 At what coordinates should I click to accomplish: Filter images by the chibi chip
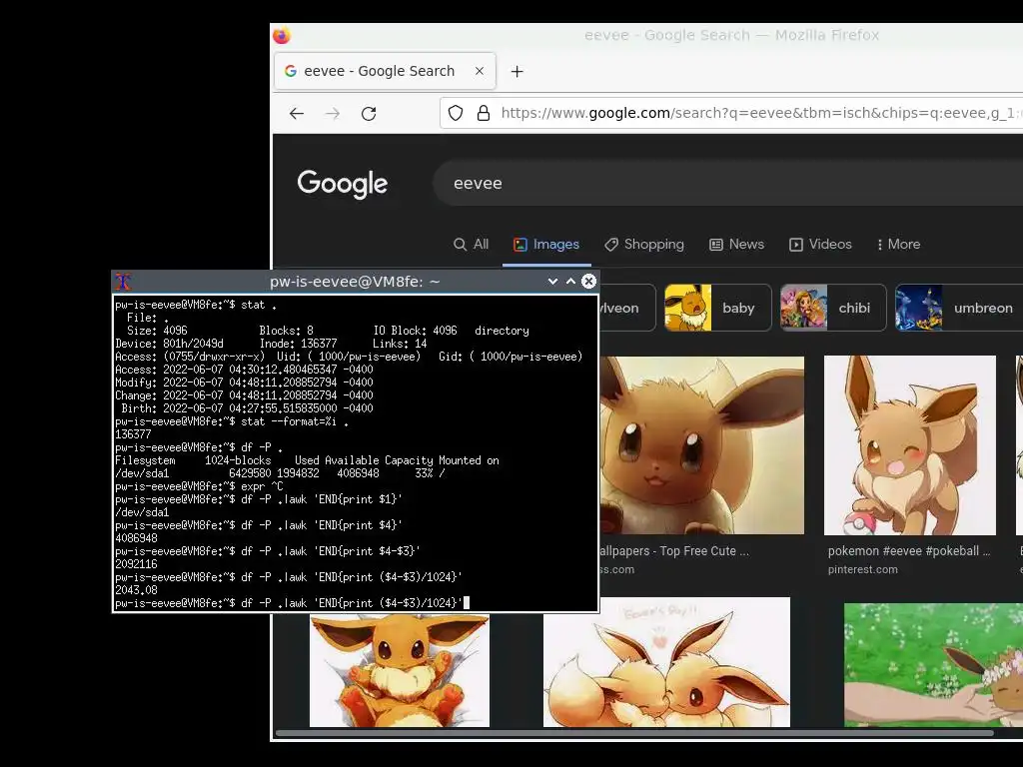click(x=833, y=308)
